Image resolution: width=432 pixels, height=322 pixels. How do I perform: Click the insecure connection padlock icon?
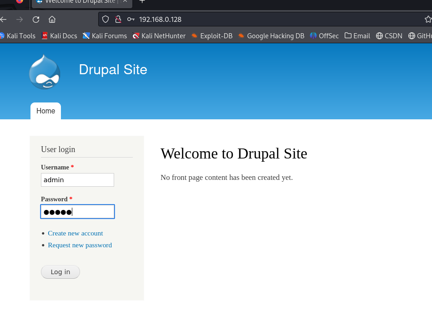click(x=118, y=19)
